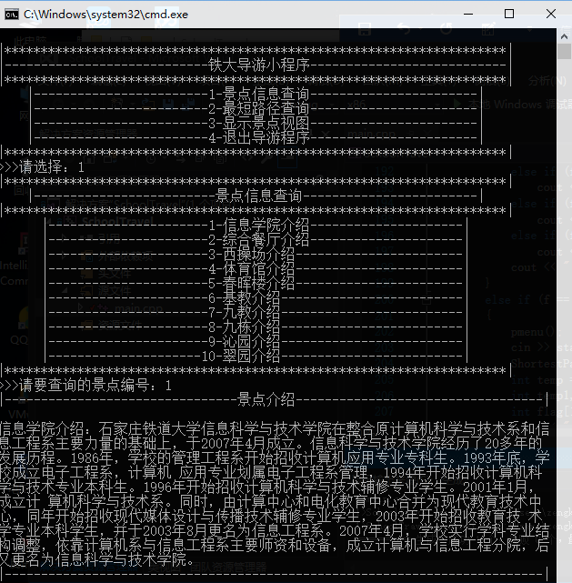Click the console scrollbar up arrow
The width and height of the screenshot is (572, 583).
(x=564, y=36)
